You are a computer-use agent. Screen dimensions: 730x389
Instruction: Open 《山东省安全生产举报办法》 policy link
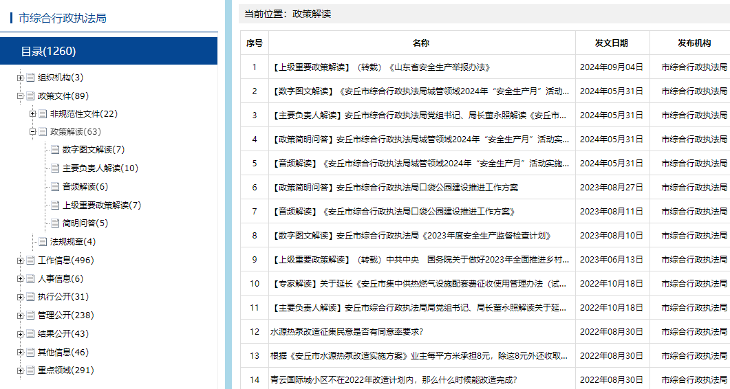click(380, 67)
